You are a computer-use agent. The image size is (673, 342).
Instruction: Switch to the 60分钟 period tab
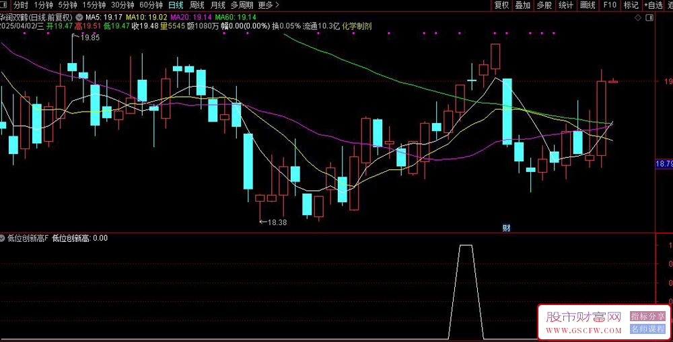tap(151, 5)
